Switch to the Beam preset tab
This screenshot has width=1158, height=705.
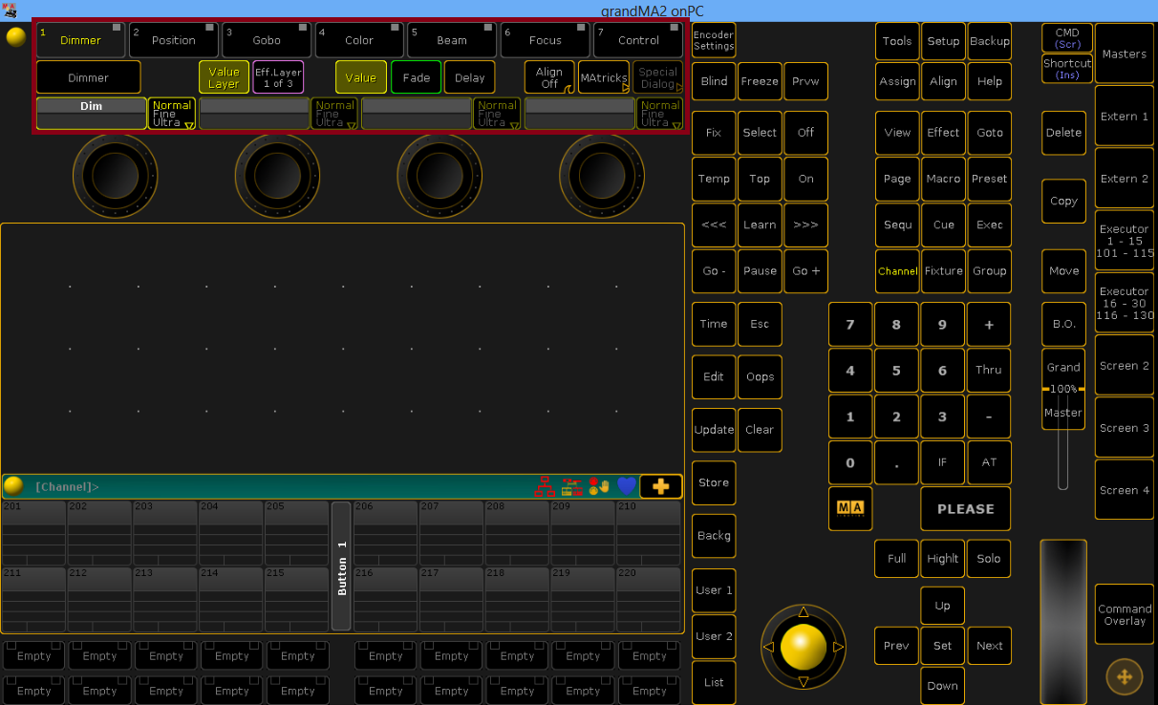point(452,40)
